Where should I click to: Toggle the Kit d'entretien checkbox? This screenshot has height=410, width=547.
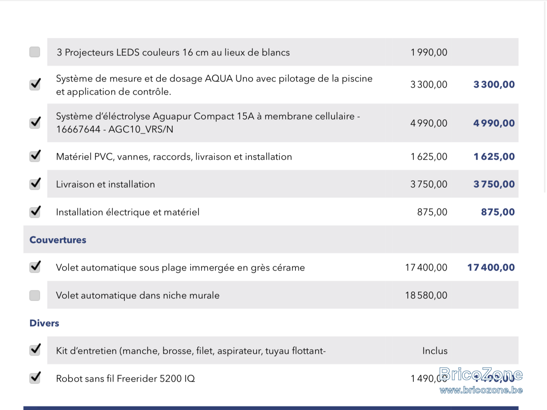pyautogui.click(x=35, y=350)
